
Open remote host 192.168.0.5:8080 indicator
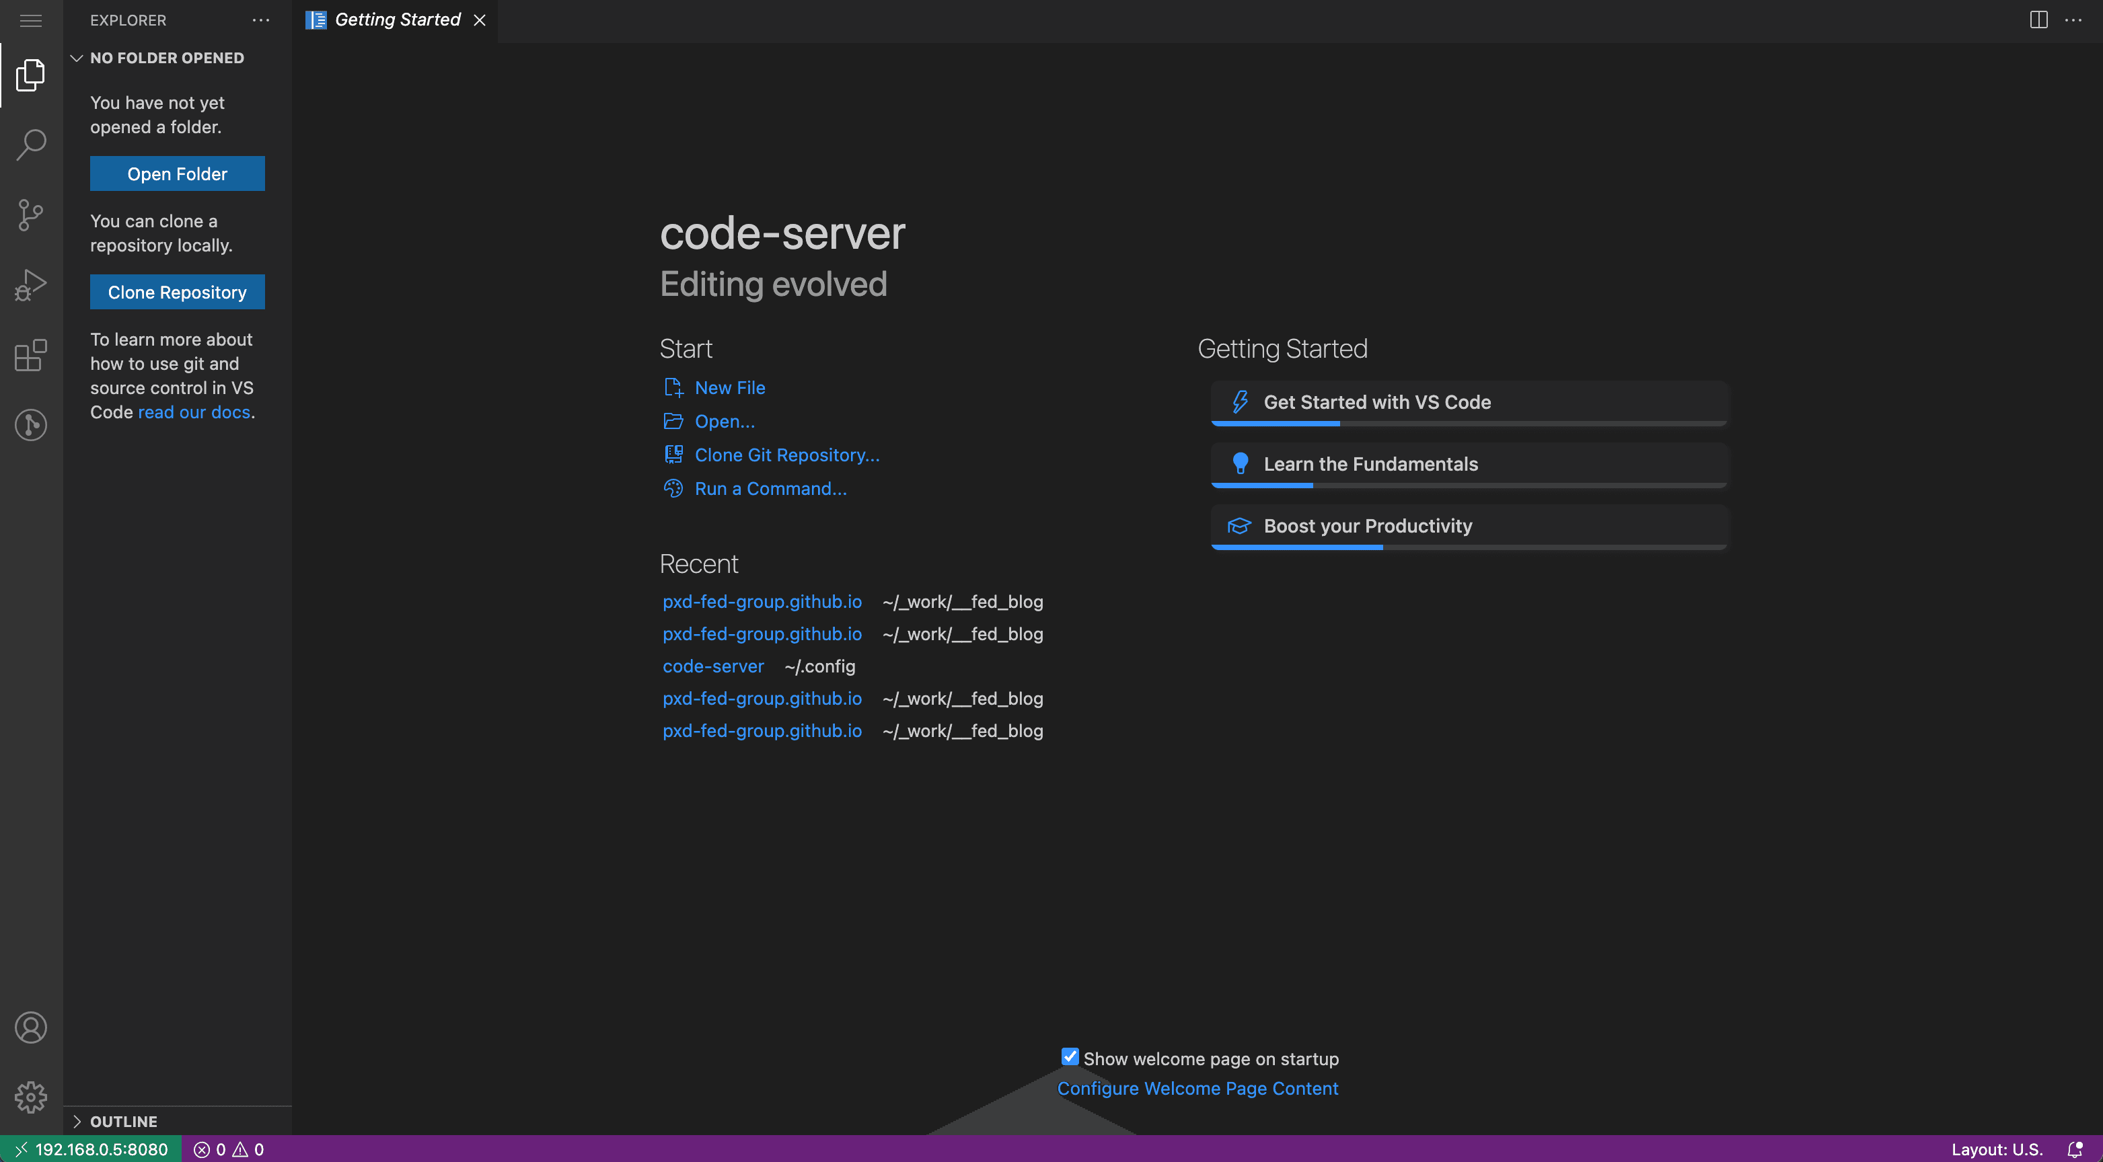[x=91, y=1149]
